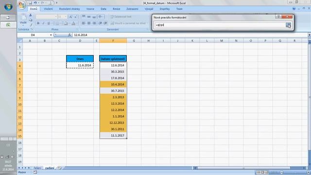This screenshot has height=175, width=311.
Task: Open the Revize ribbon tab
Action: (117, 9)
